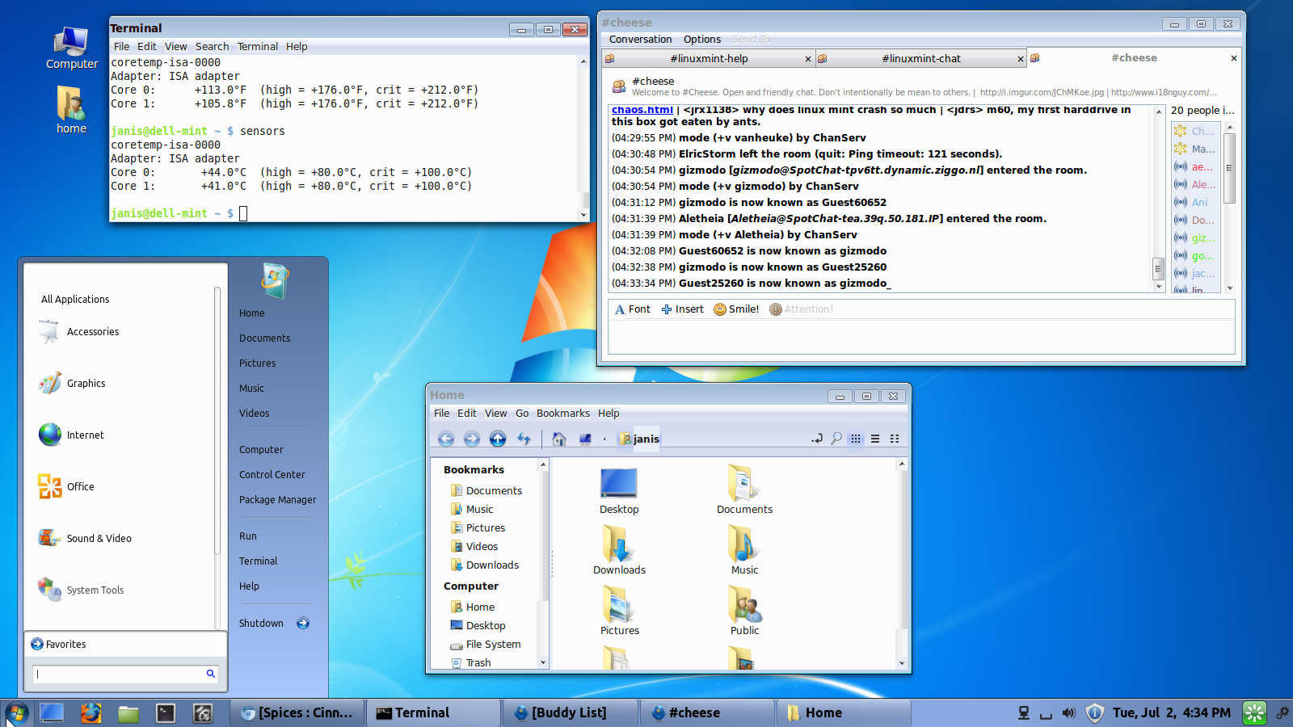This screenshot has height=727, width=1293.
Task: Open the Conversation menu in chat window
Action: (640, 39)
